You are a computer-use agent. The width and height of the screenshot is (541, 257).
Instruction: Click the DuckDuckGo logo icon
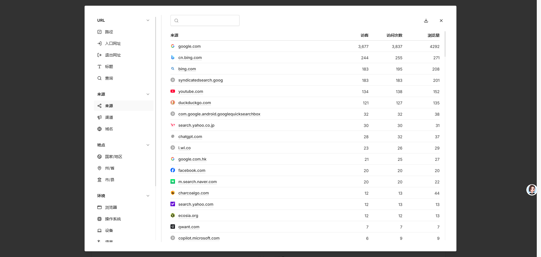coord(173,102)
